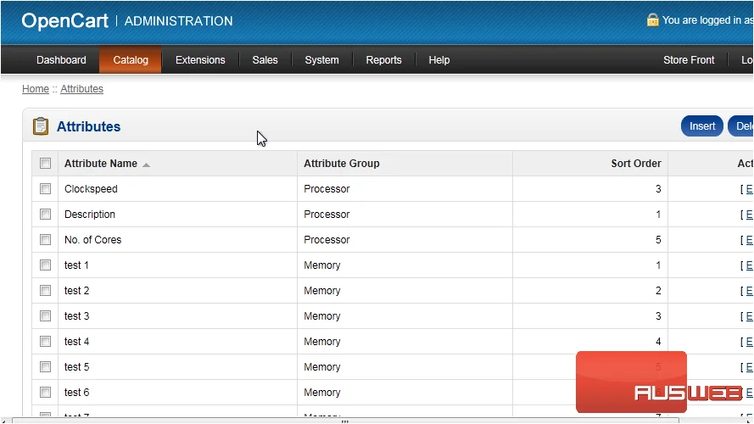Click the Attributes clipboard icon

41,126
